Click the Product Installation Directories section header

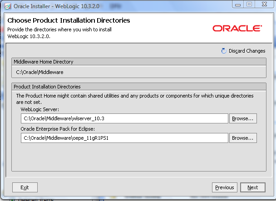click(x=139, y=87)
